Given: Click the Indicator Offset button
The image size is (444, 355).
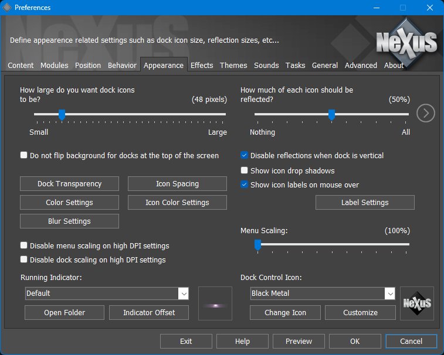Looking at the screenshot, I should click(149, 313).
